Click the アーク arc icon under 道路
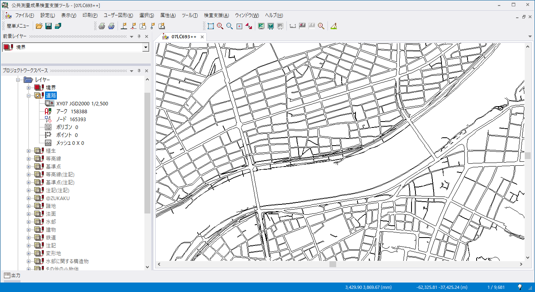 pos(49,111)
